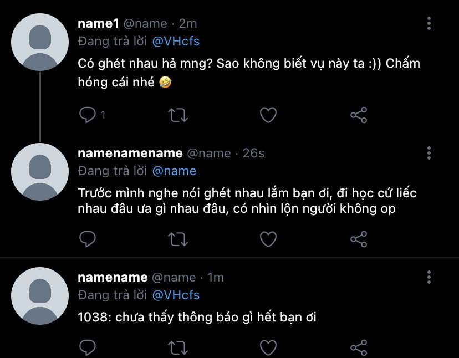
Task: Reply to namenamename's tweet
Action: pos(88,239)
